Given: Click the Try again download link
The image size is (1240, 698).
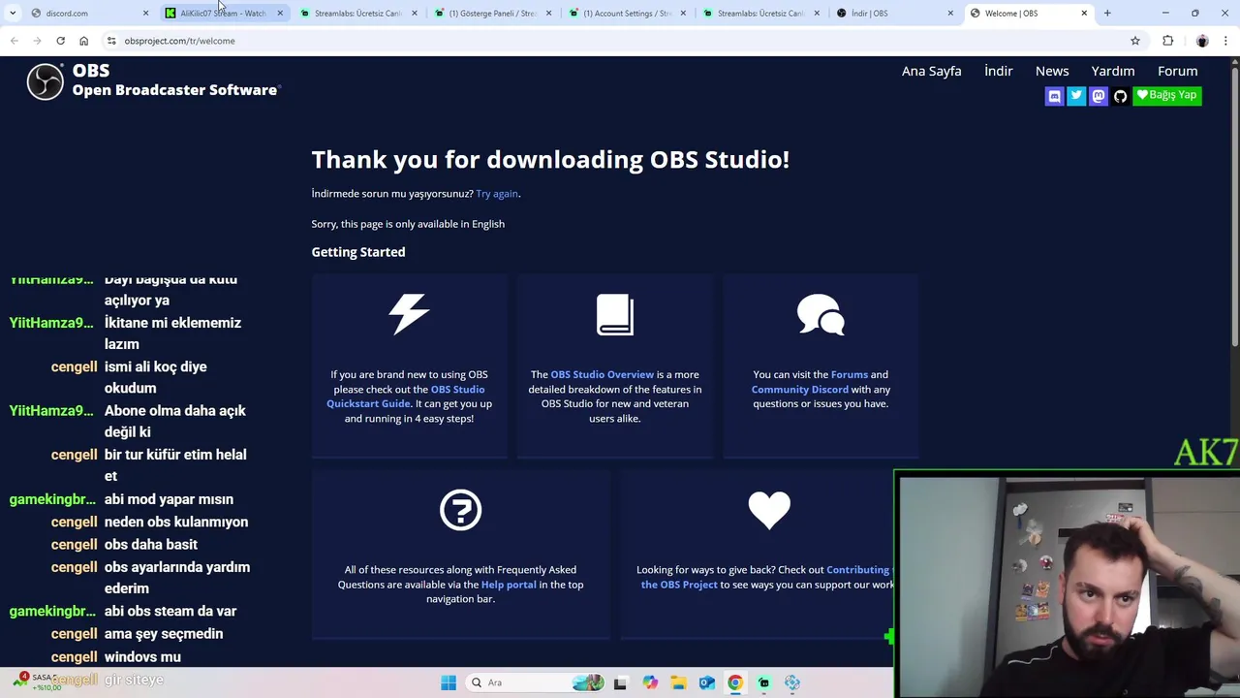Looking at the screenshot, I should coord(497,194).
